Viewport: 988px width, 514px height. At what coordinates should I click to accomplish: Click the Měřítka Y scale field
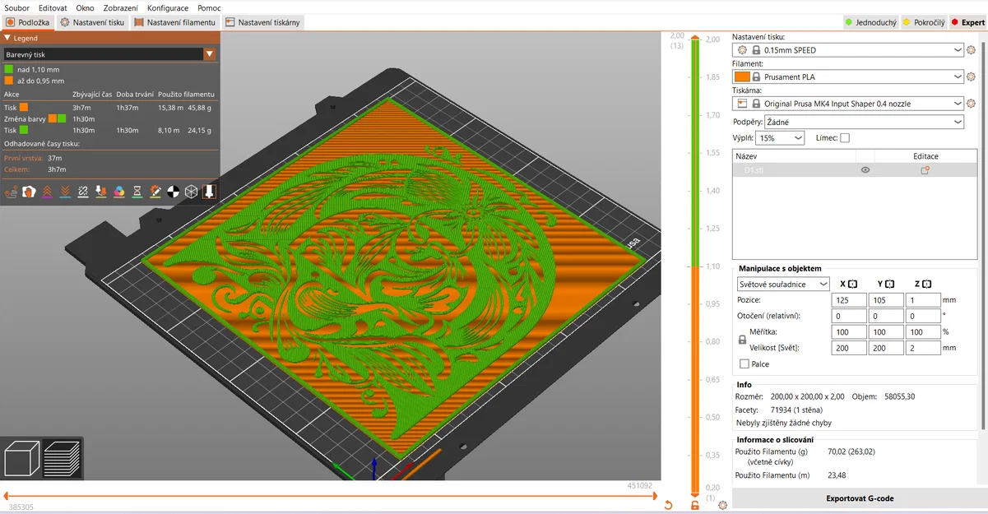coord(886,332)
